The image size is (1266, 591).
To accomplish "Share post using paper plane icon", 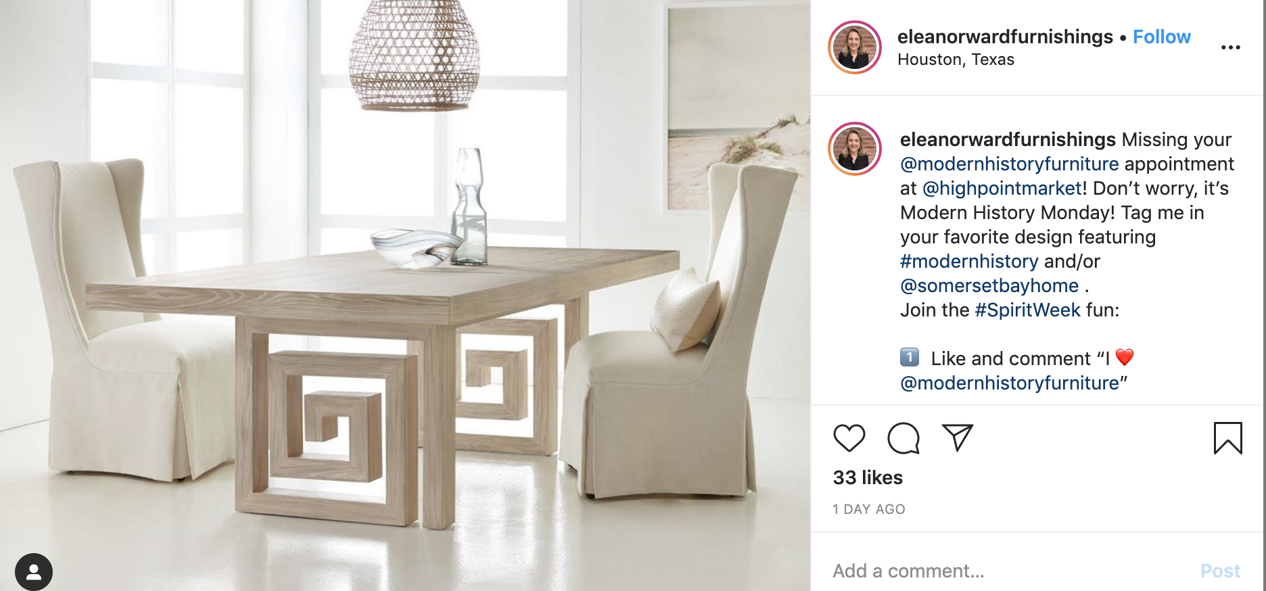I will [957, 438].
